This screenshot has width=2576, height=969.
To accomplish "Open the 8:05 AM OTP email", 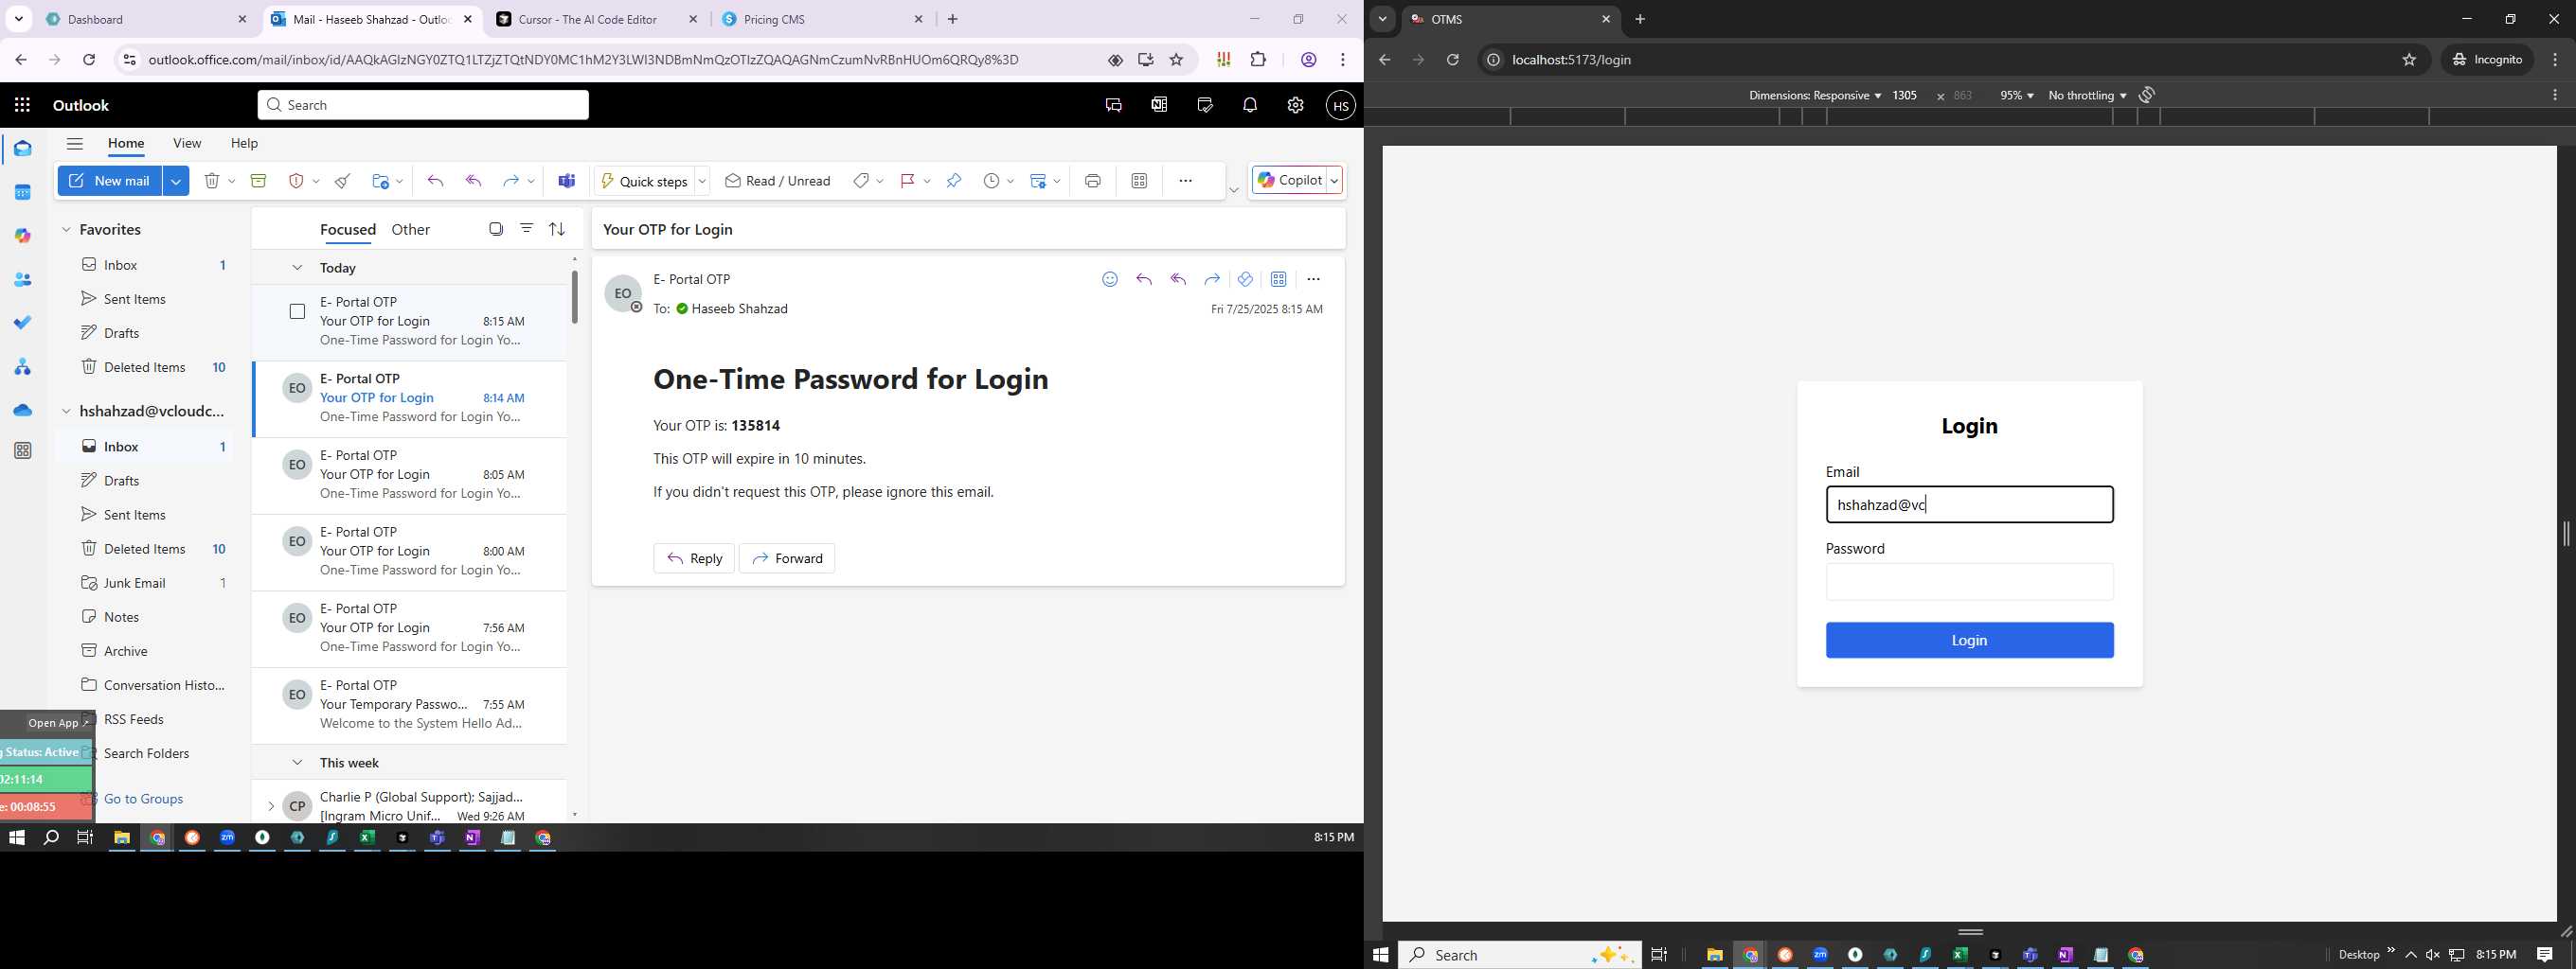I will coord(410,474).
